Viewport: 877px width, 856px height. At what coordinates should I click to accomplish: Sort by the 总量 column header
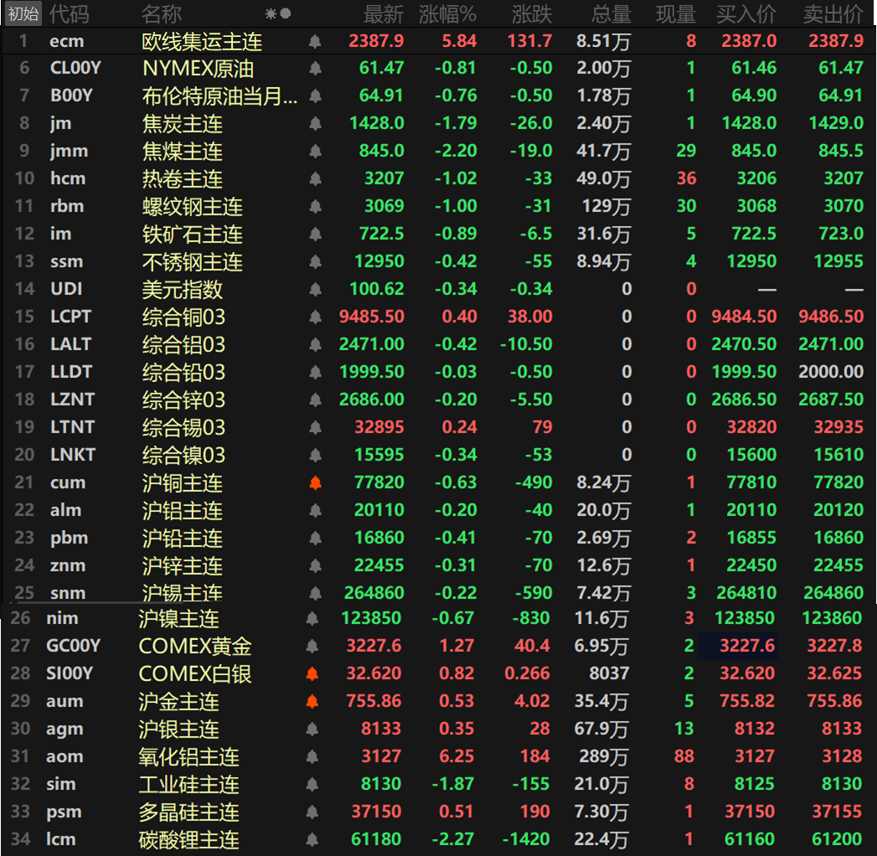tap(611, 14)
